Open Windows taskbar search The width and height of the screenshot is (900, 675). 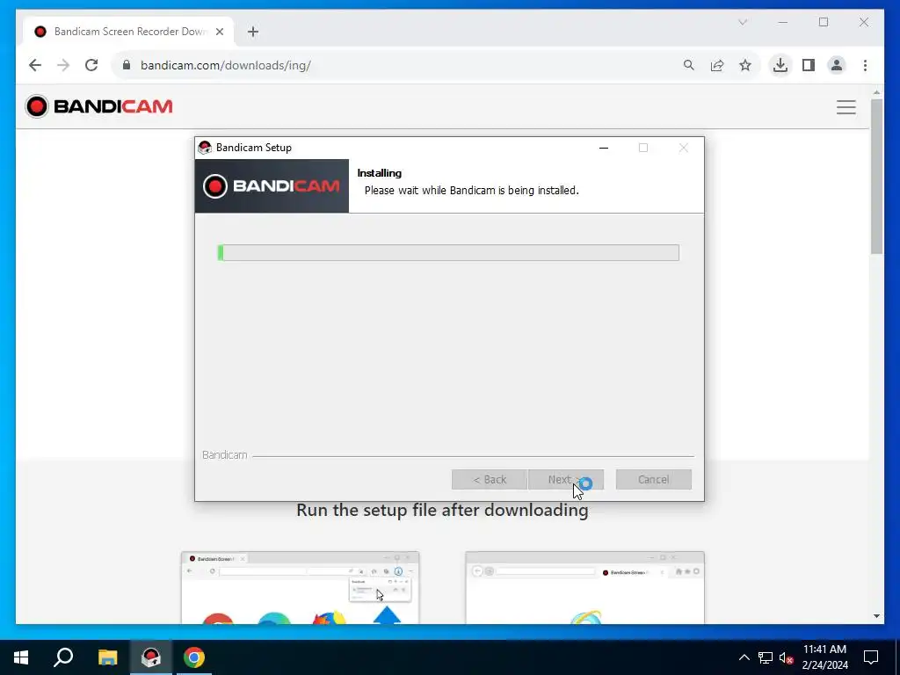tap(63, 657)
